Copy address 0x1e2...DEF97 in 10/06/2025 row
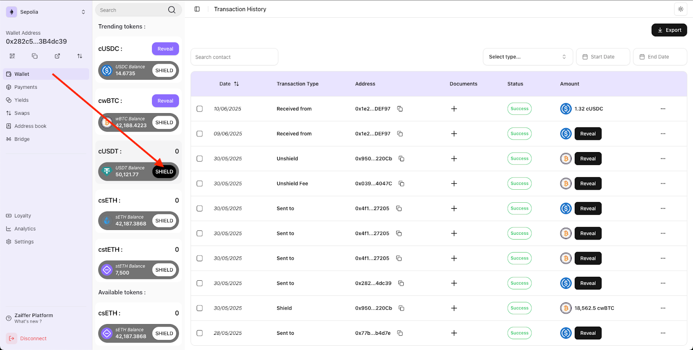The image size is (693, 350). (x=400, y=109)
